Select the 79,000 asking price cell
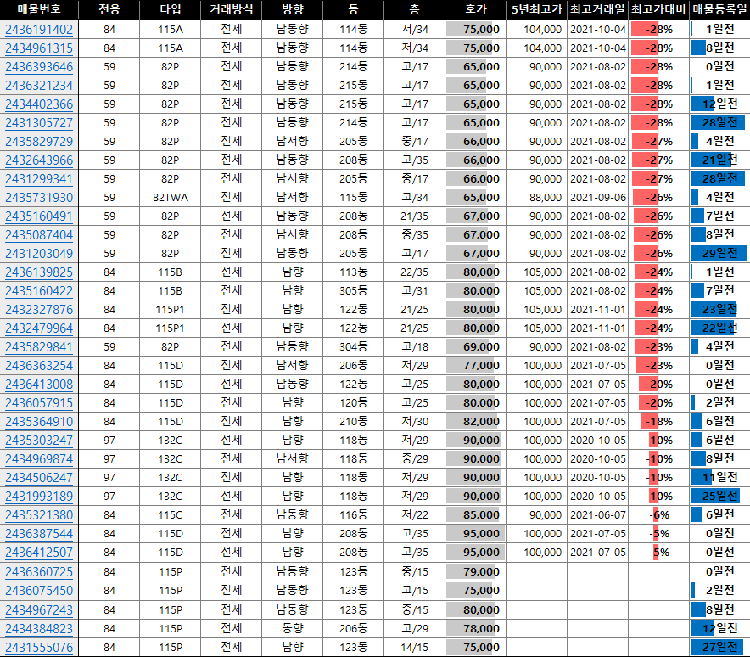Viewport: 750px width, 657px height. click(x=475, y=572)
